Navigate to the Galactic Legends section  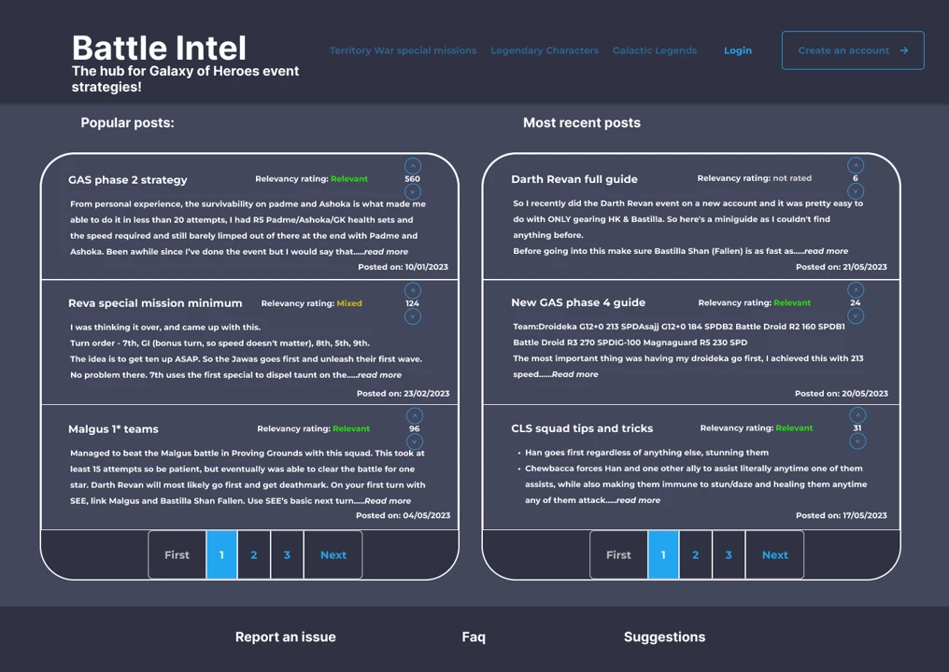(654, 50)
